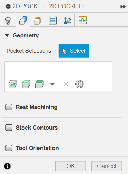Choose the solid face selection icon
The height and width of the screenshot is (174, 129).
pyautogui.click(x=39, y=84)
